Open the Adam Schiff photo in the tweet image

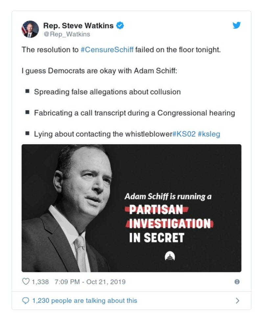(76, 207)
